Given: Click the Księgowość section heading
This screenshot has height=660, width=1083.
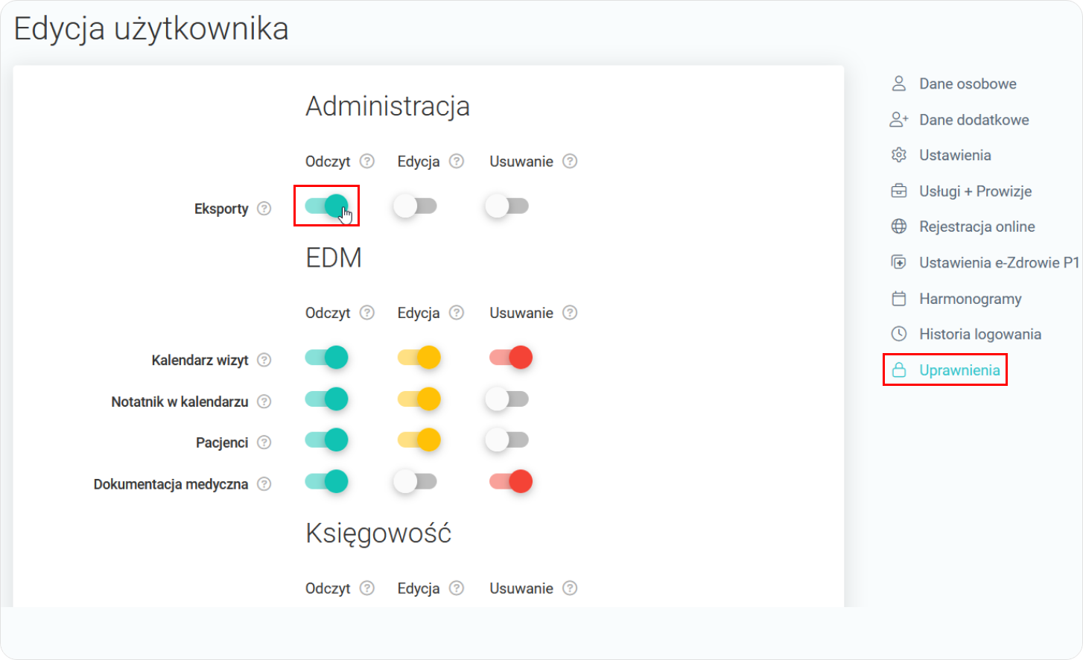Looking at the screenshot, I should point(378,533).
